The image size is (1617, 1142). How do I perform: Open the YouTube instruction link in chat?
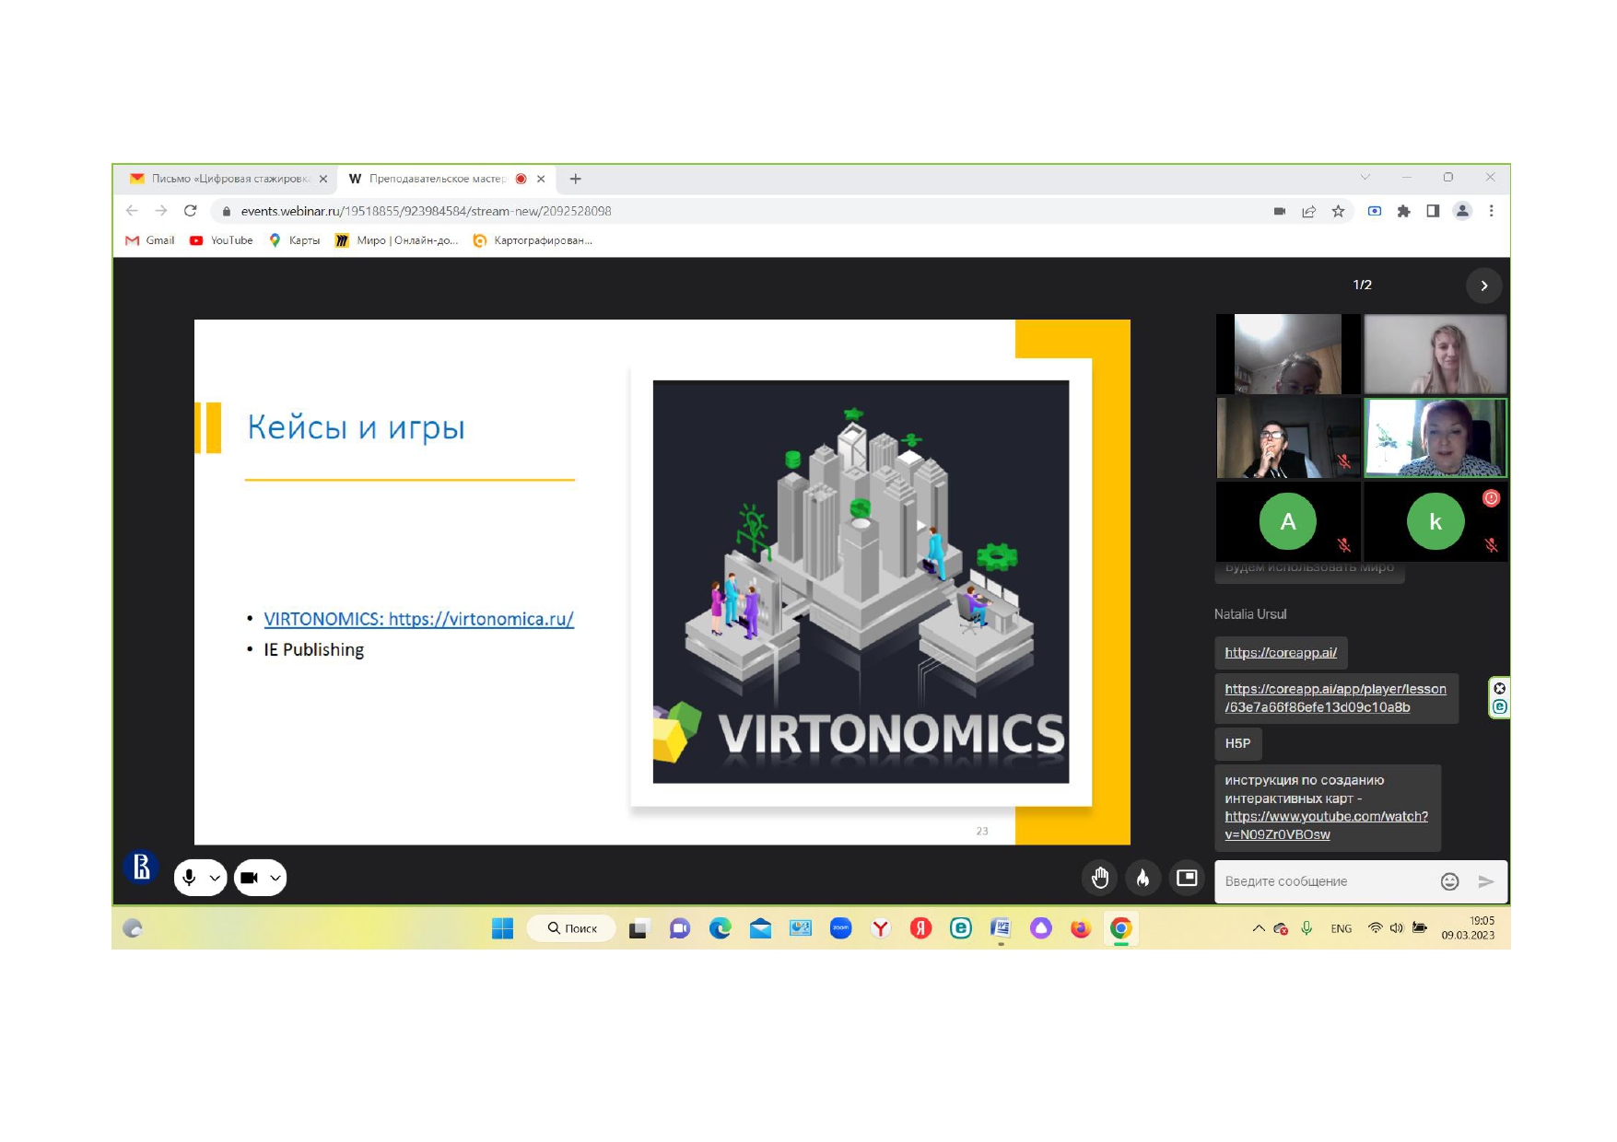pyautogui.click(x=1325, y=825)
